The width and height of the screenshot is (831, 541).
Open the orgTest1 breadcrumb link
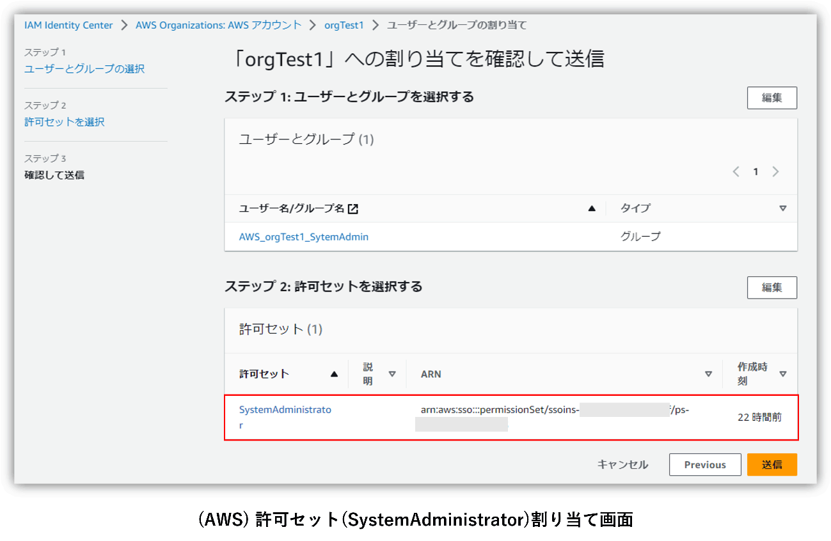tap(344, 26)
